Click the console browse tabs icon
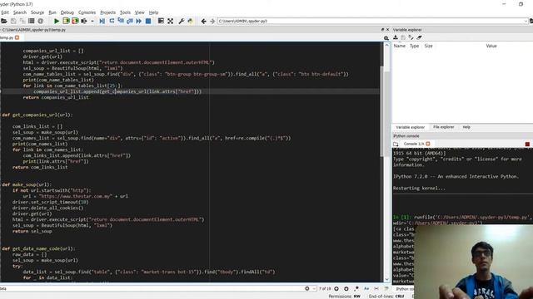 [396, 144]
